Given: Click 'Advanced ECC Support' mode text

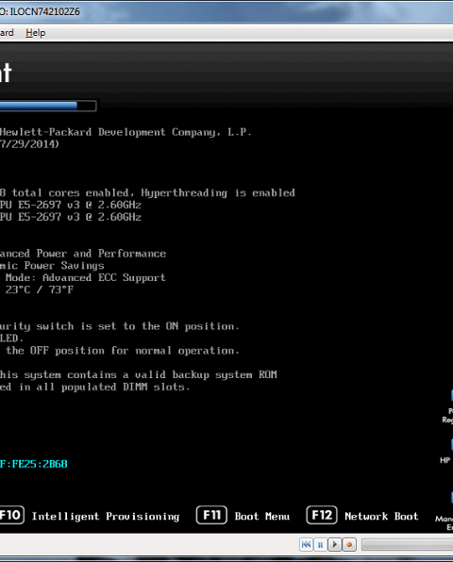Looking at the screenshot, I should (x=104, y=278).
